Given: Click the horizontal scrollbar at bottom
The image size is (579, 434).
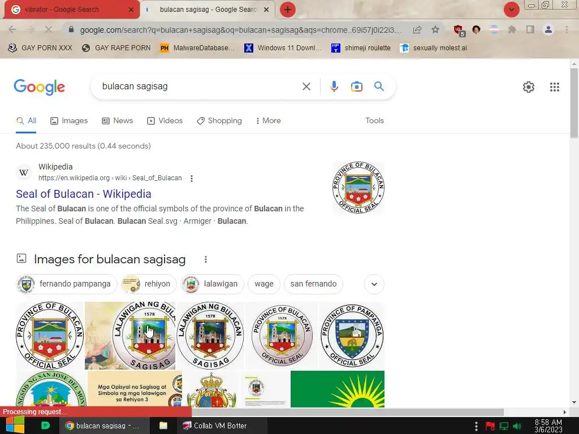Looking at the screenshot, I should pyautogui.click(x=347, y=412).
